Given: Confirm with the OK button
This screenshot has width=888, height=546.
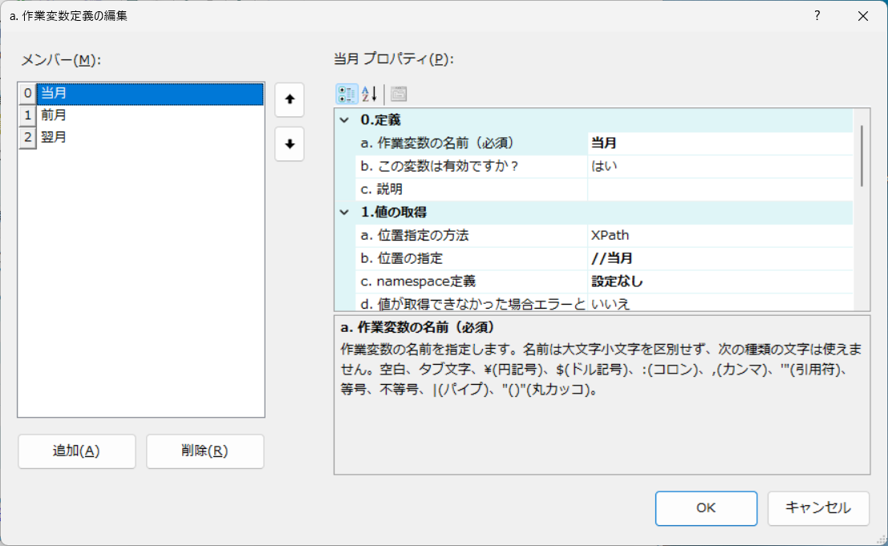Looking at the screenshot, I should 706,508.
